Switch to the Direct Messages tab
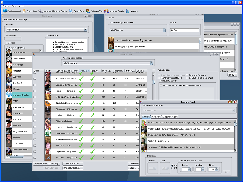 [x=170, y=117]
